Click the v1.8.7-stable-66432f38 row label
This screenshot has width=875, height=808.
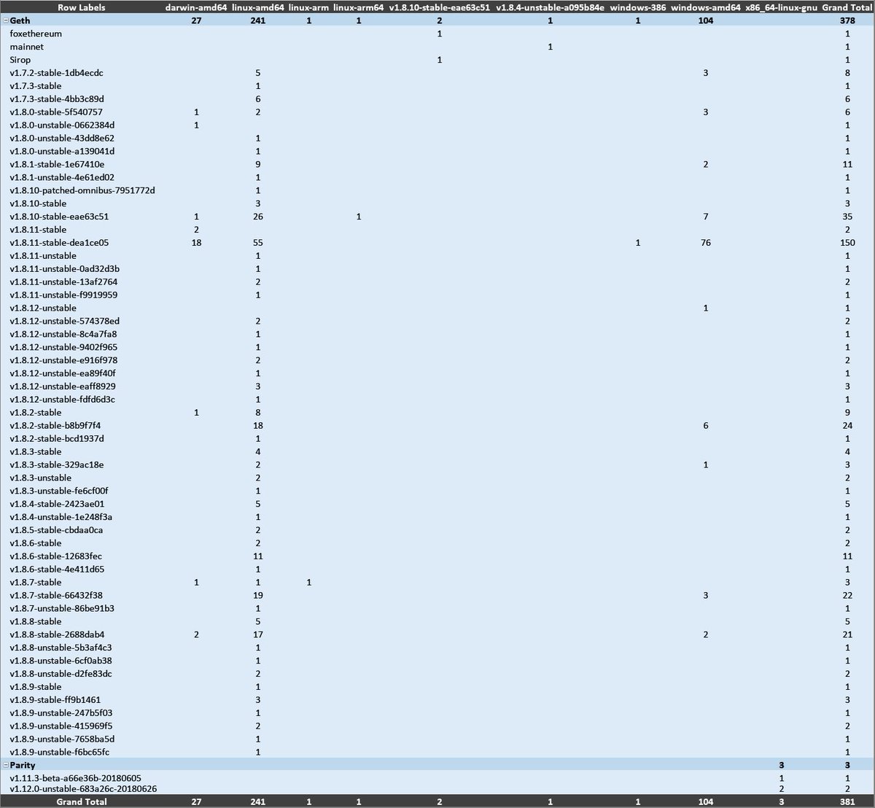point(56,596)
